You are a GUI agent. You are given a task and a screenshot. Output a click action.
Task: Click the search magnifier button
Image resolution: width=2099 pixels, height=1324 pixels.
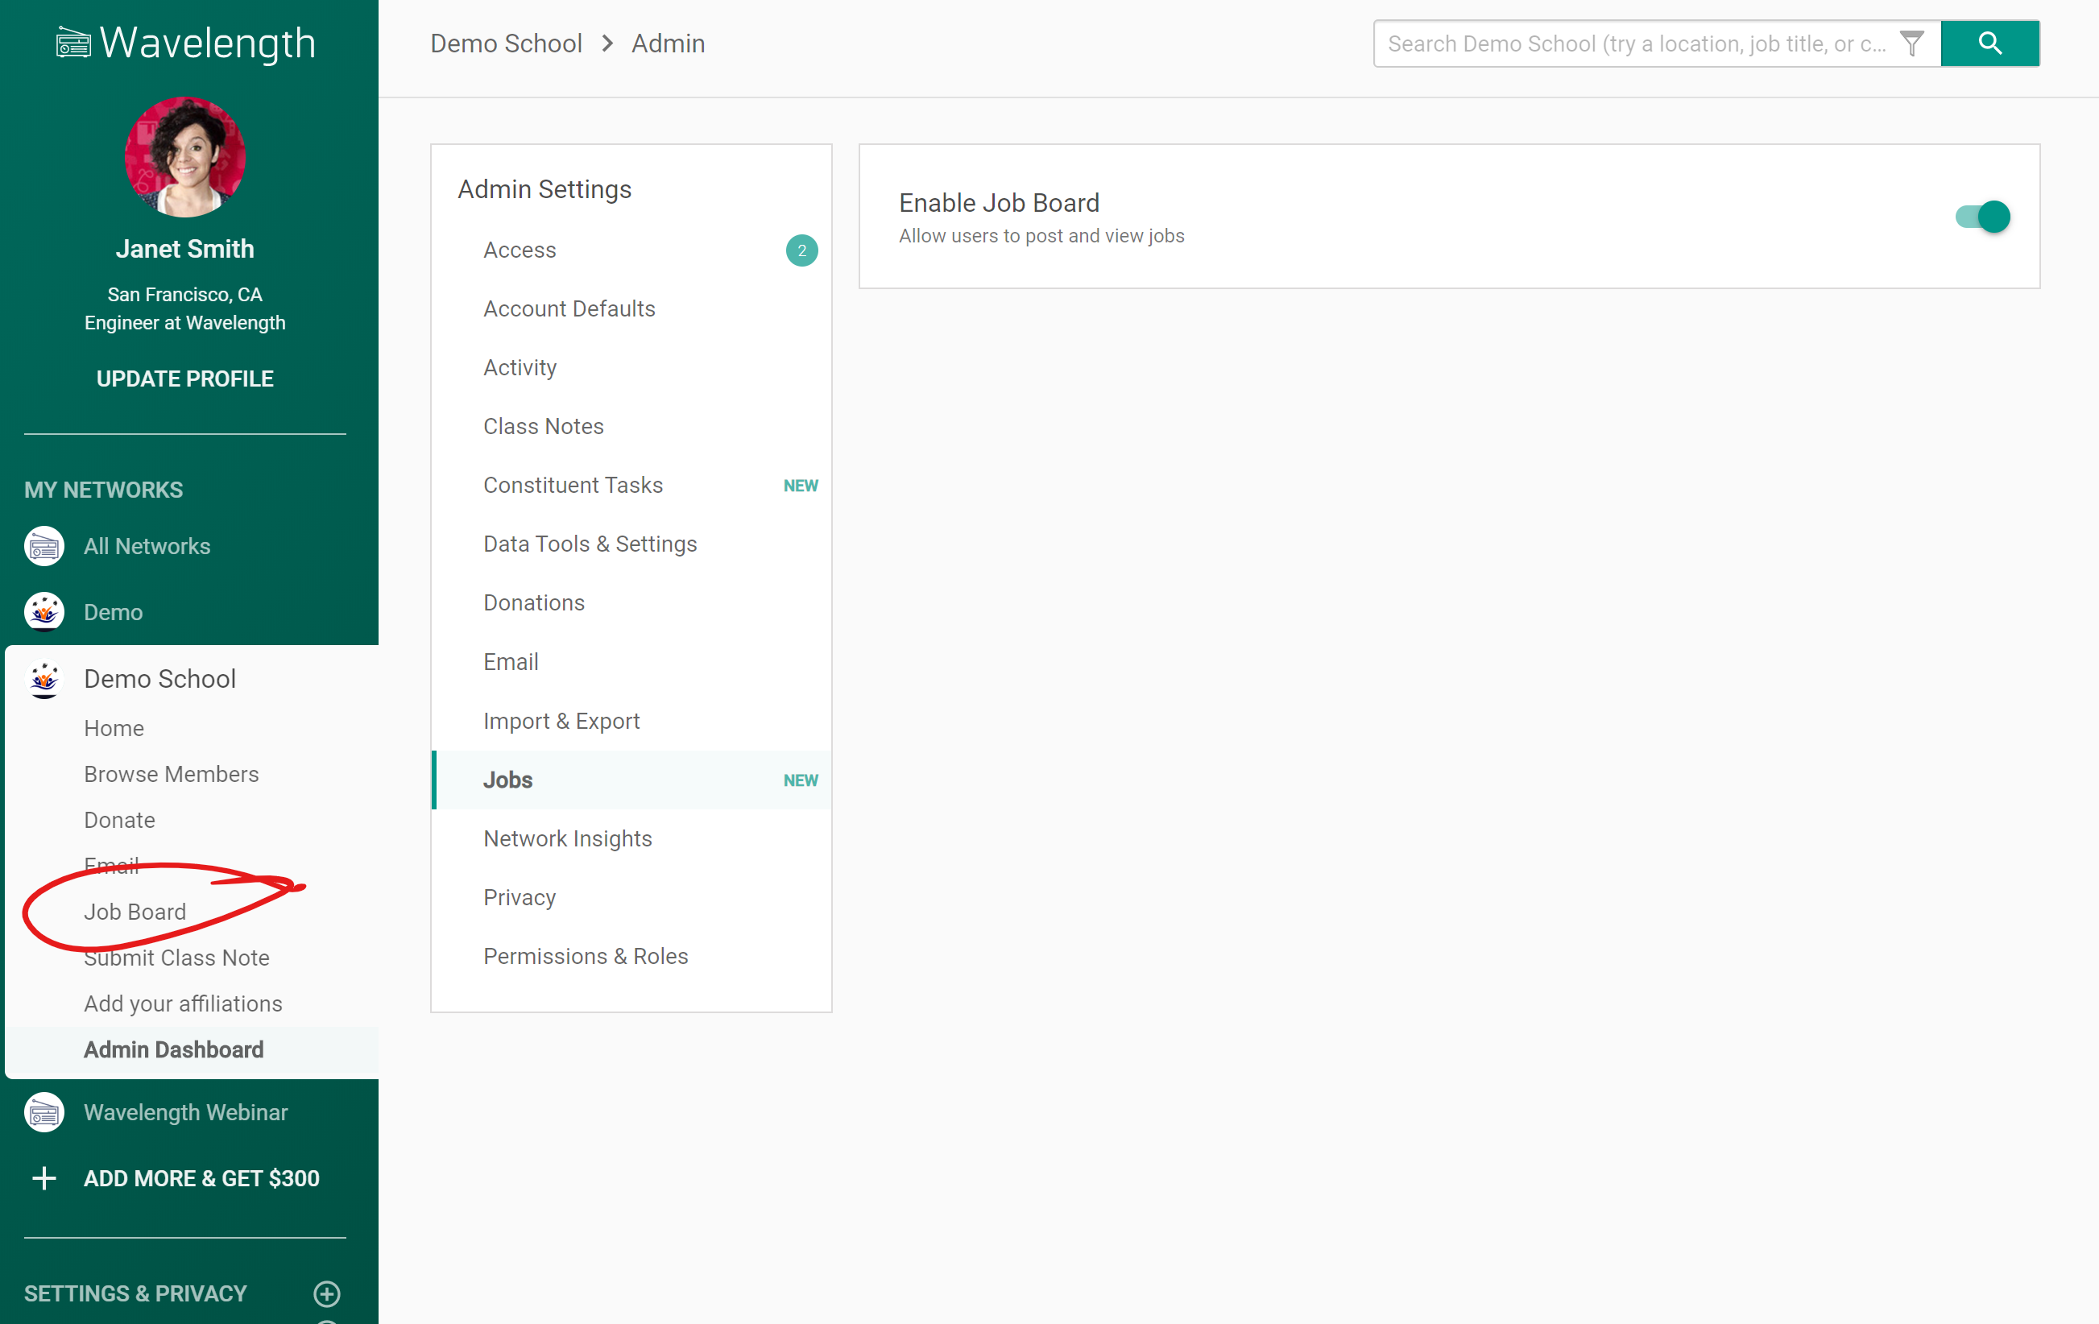(x=1989, y=43)
